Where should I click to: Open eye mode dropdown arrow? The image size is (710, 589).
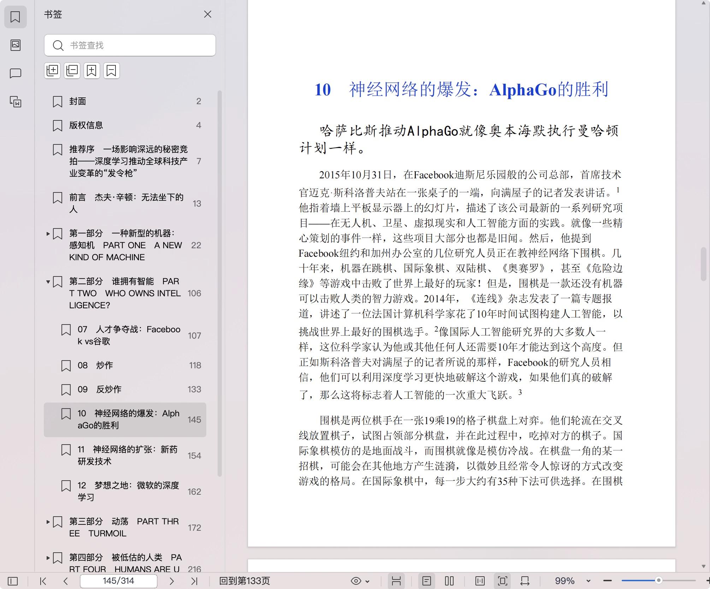367,581
